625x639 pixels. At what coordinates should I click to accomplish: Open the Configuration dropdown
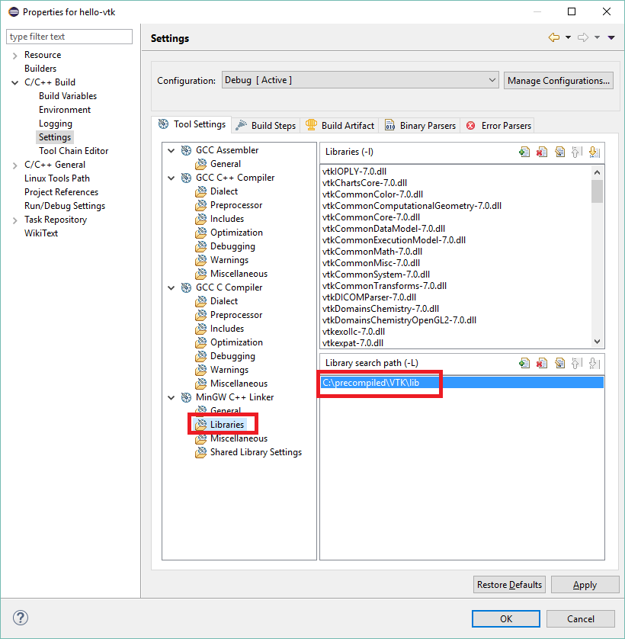[x=492, y=79]
